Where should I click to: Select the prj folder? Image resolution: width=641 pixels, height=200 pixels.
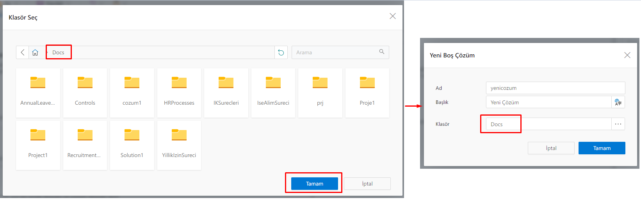pyautogui.click(x=320, y=93)
